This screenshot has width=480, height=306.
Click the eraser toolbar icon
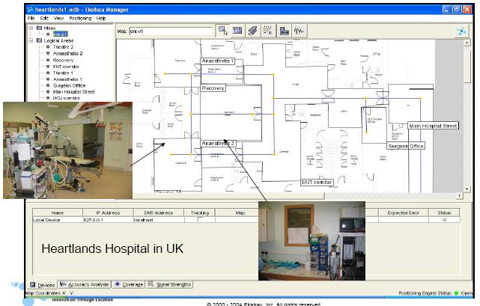coord(252,31)
